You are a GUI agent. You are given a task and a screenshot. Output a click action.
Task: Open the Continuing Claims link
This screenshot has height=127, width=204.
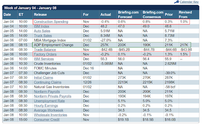47,82
